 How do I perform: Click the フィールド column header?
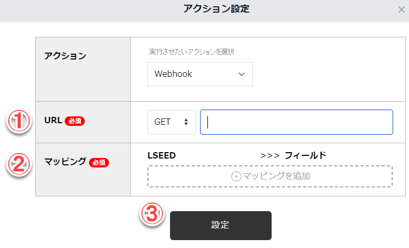305,155
